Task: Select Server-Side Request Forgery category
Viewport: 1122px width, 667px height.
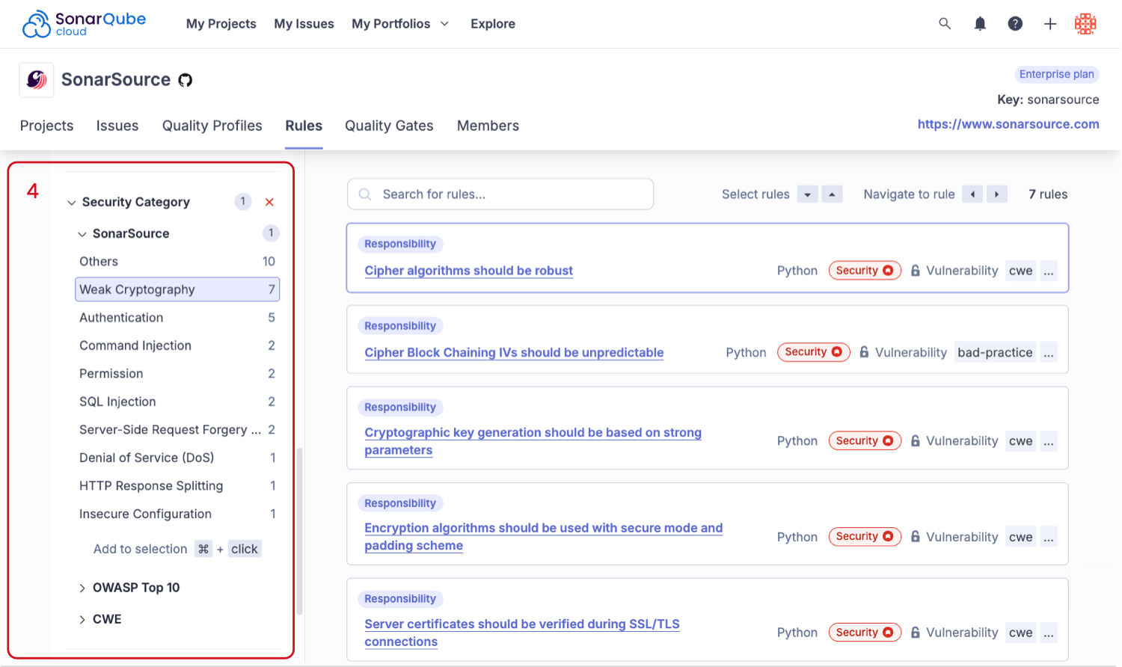Action: pyautogui.click(x=177, y=430)
